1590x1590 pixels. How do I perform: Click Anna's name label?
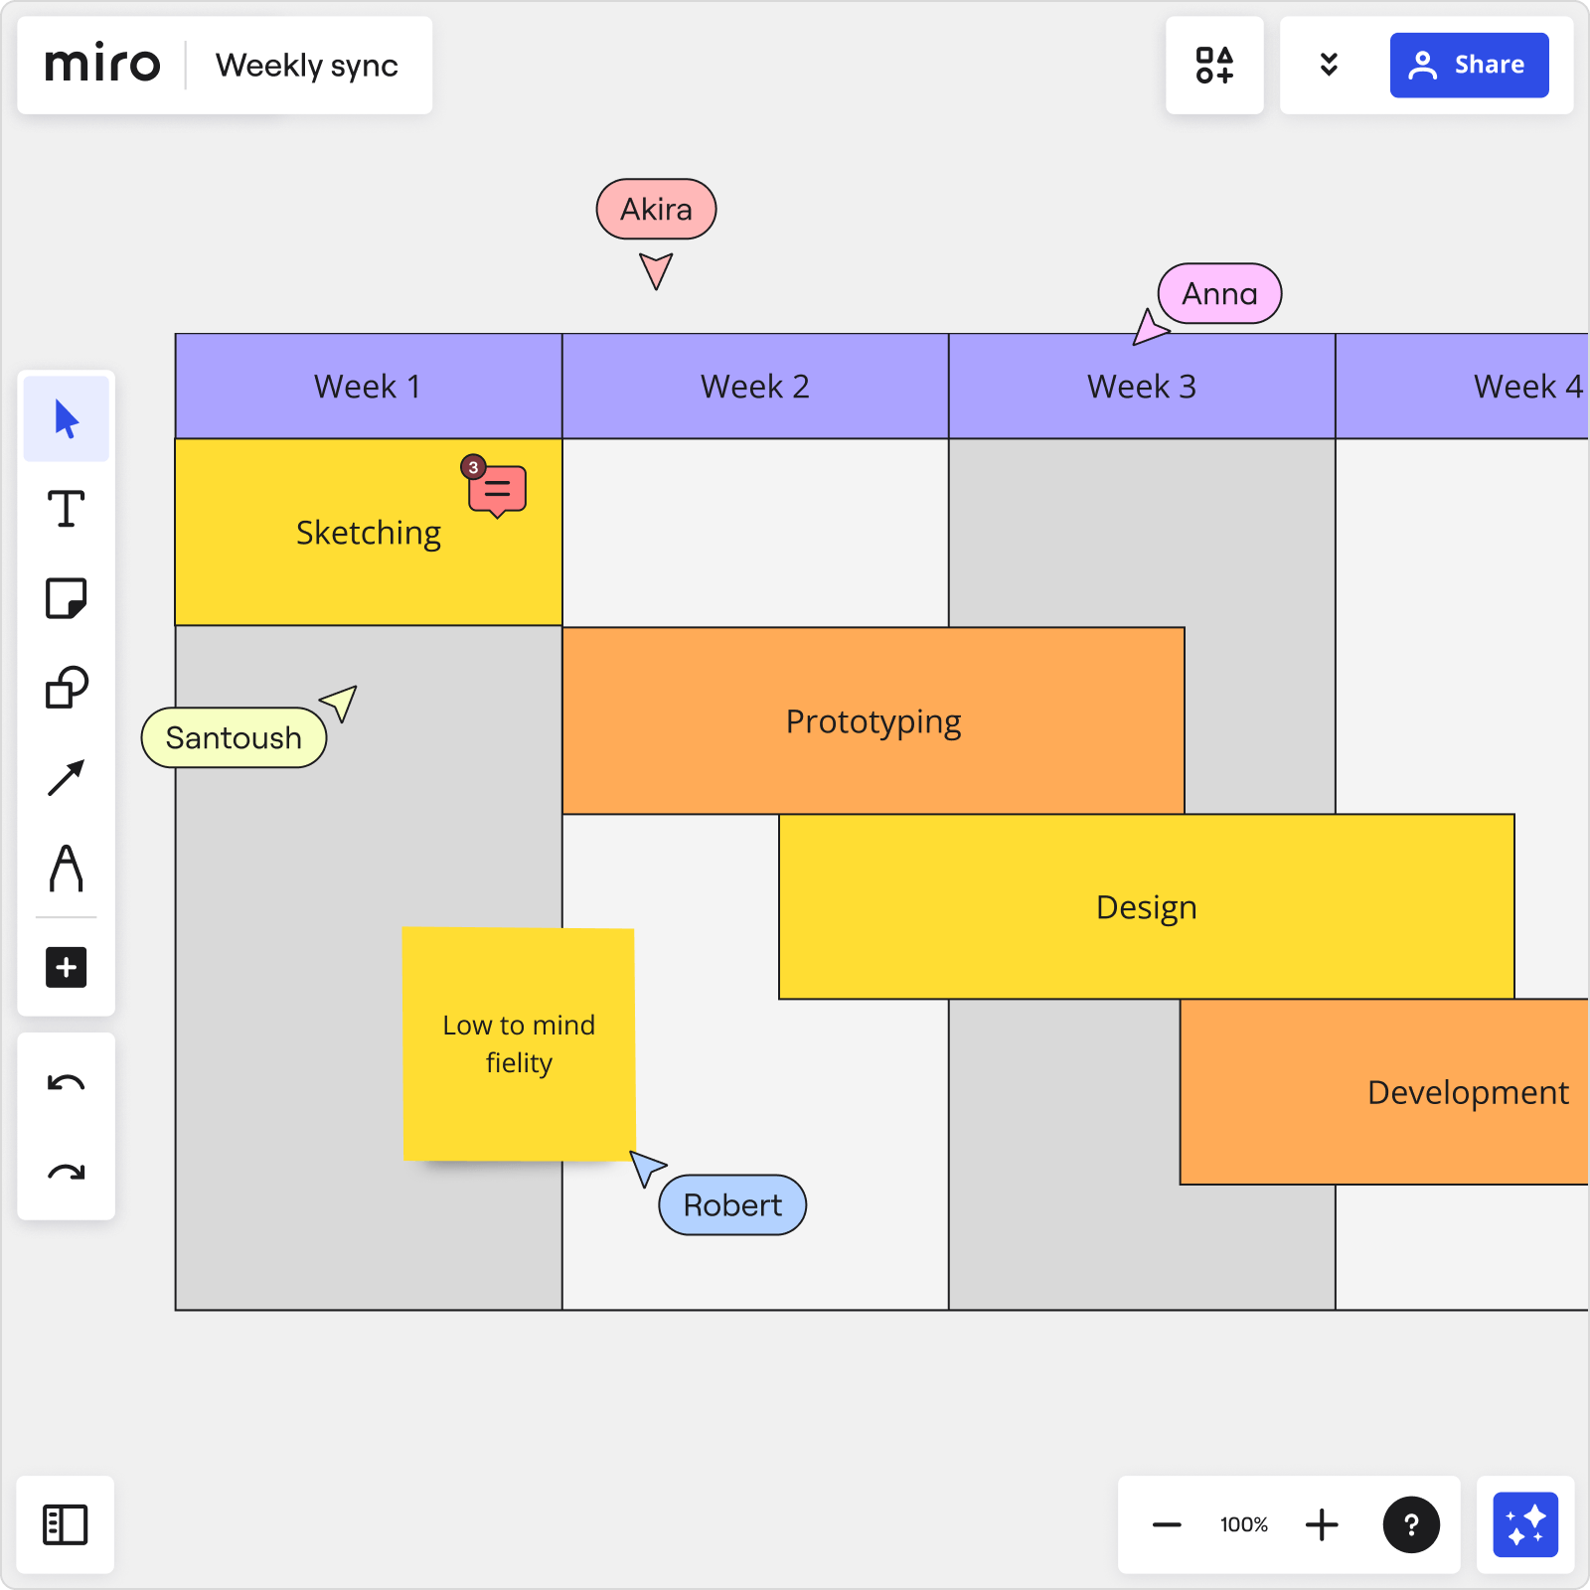point(1219,293)
